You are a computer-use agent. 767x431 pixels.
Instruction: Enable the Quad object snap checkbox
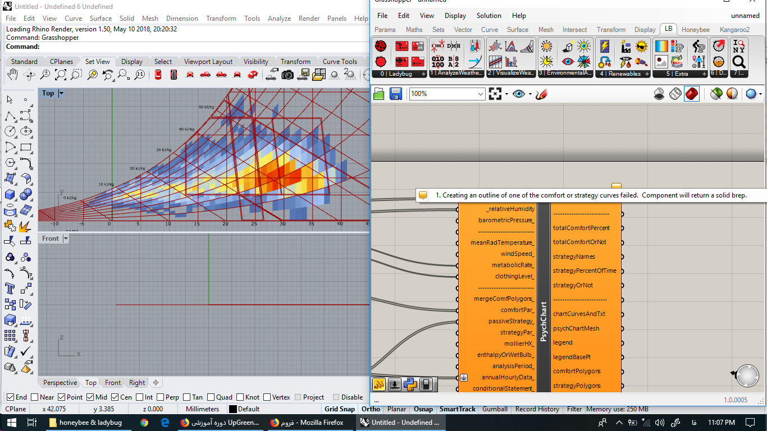(x=210, y=397)
